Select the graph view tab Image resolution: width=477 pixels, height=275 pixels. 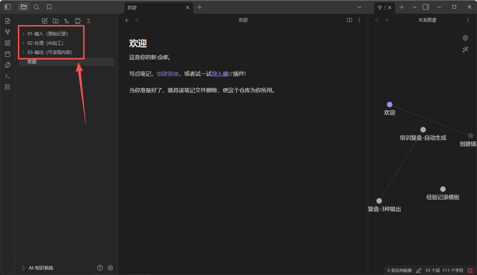(x=381, y=7)
